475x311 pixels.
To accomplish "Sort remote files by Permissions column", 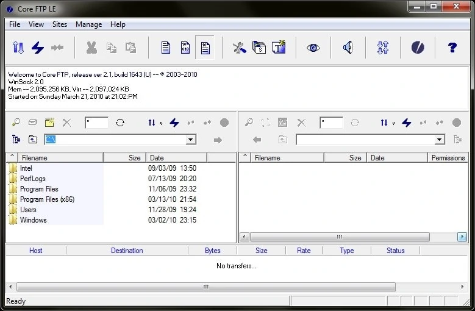I will click(448, 158).
